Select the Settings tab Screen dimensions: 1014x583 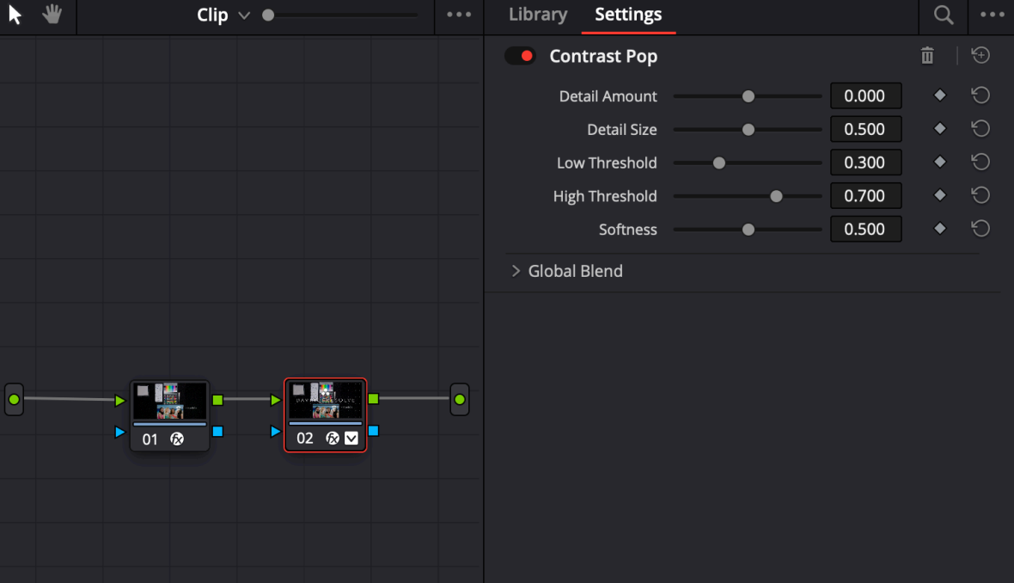(628, 15)
